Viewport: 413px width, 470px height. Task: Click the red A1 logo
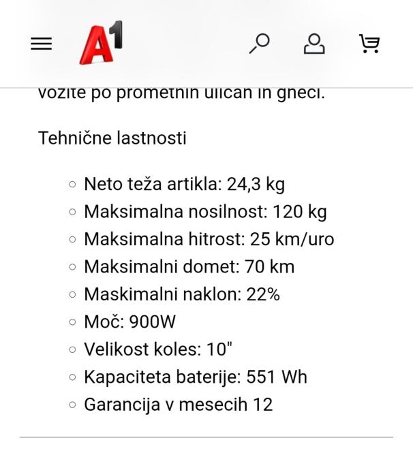(x=101, y=44)
